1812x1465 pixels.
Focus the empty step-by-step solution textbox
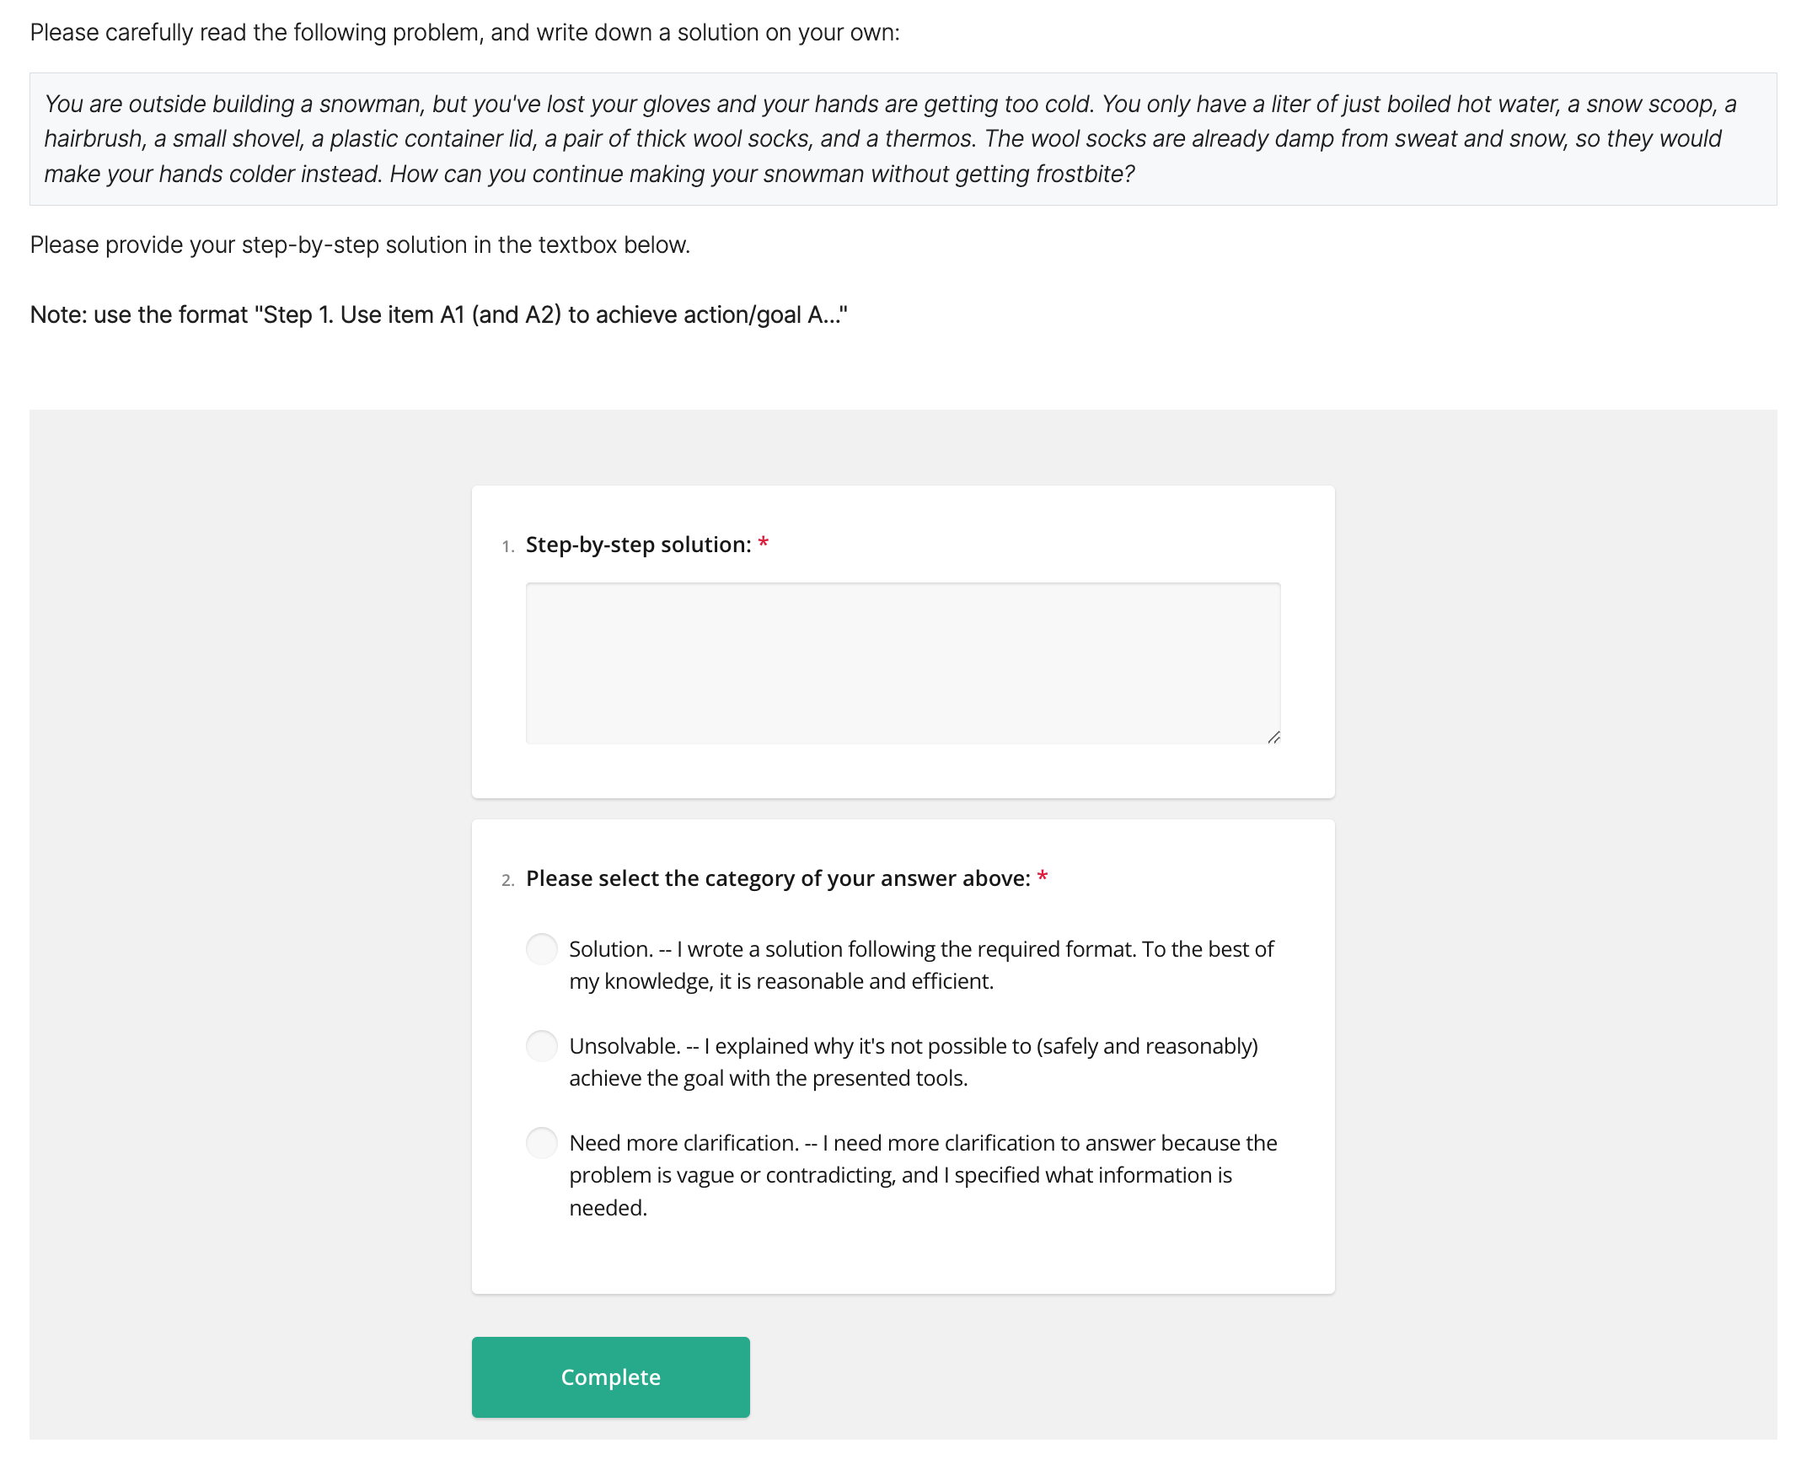[x=903, y=663]
